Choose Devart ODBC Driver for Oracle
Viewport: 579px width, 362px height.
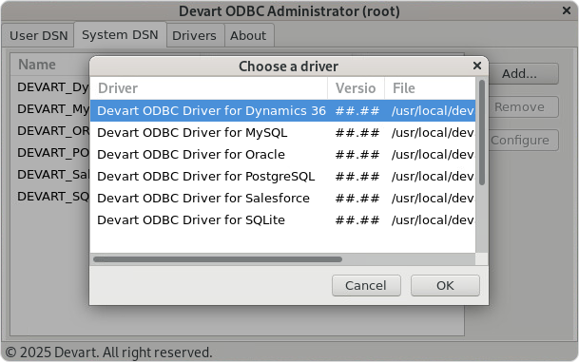click(282, 154)
